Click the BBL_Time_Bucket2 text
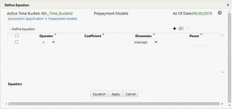 pos(57,14)
